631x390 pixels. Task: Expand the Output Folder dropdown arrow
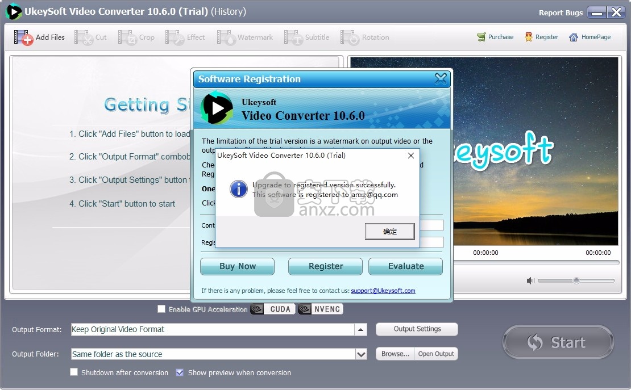click(361, 354)
